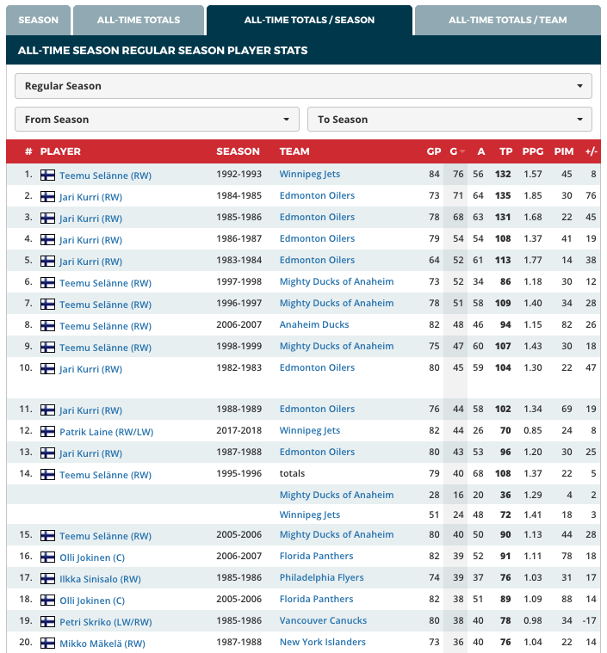
Task: Open Teemu Selänne link for 1996-1997 season
Action: click(106, 305)
